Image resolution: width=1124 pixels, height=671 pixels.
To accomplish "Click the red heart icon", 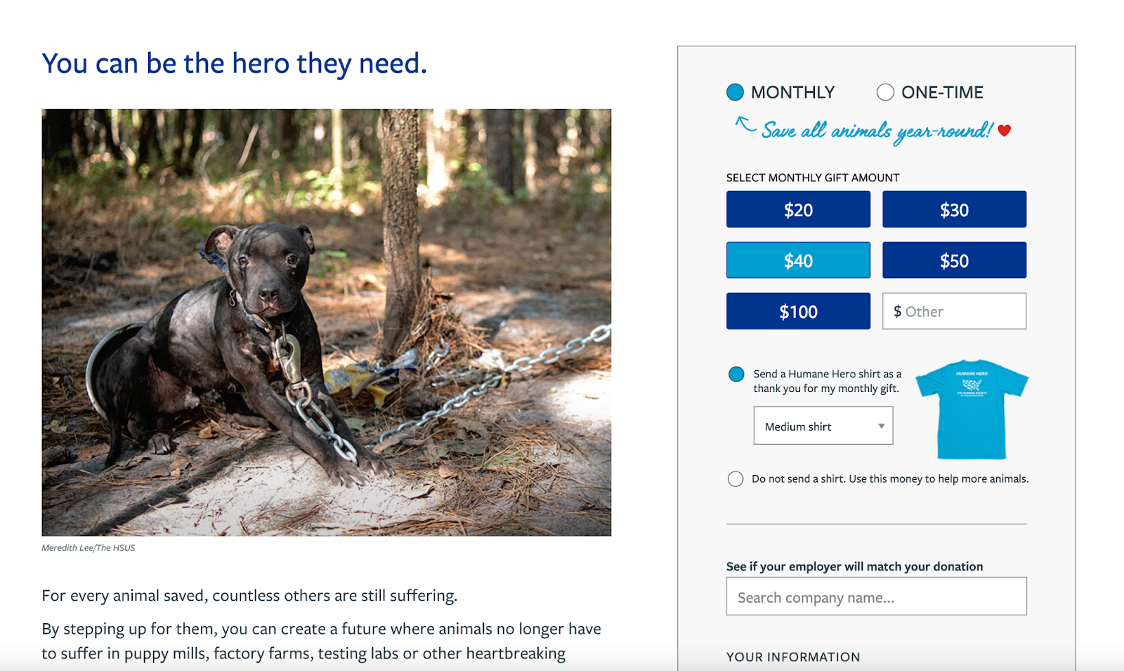I will 1005,130.
